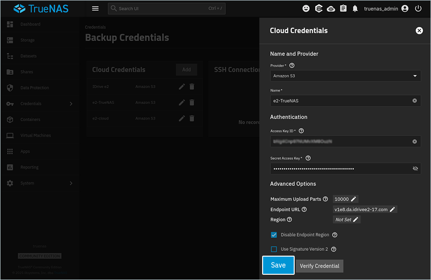Click the hamburger menu icon in top bar

point(95,9)
